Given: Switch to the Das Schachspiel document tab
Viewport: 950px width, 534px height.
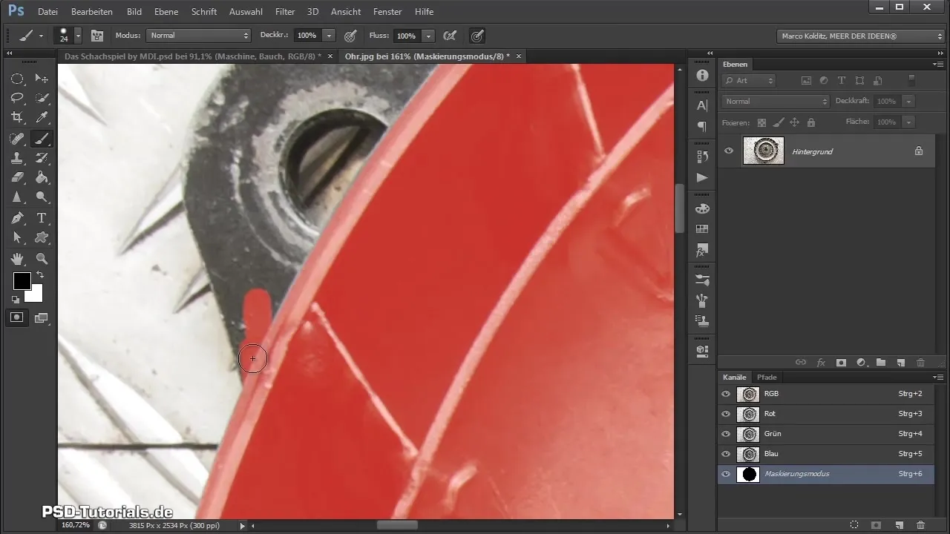Looking at the screenshot, I should coord(193,56).
